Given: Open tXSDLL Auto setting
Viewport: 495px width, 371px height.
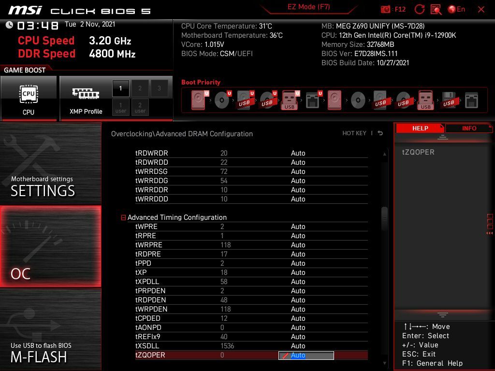Looking at the screenshot, I should 298,346.
